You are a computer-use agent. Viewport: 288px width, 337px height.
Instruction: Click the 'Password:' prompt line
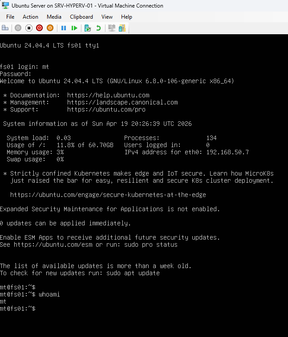tap(16, 74)
